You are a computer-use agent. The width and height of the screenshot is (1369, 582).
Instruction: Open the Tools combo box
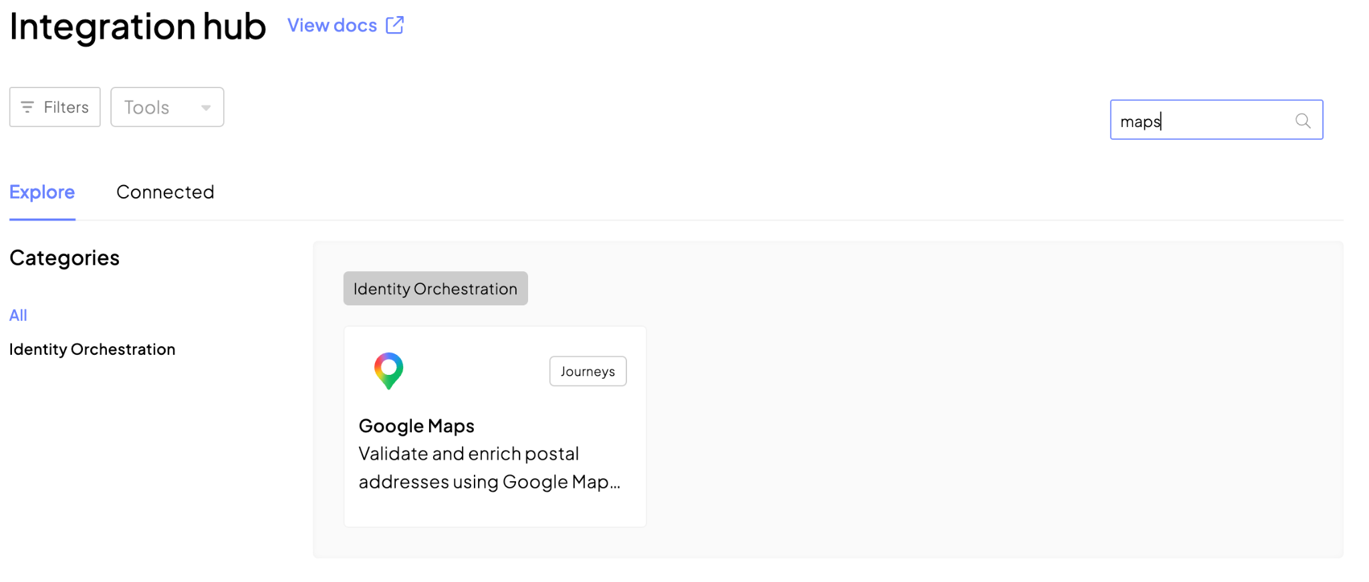click(x=167, y=107)
